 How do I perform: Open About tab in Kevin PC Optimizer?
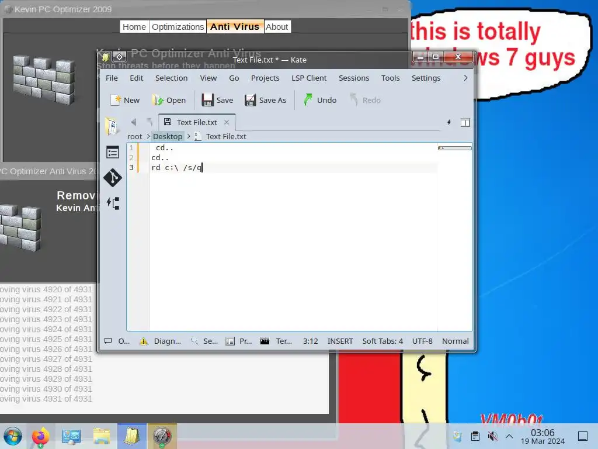pos(277,27)
